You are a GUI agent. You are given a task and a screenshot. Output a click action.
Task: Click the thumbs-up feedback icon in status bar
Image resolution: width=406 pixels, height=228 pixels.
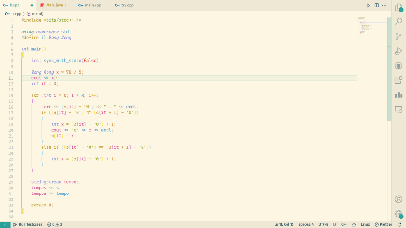pyautogui.click(x=354, y=225)
